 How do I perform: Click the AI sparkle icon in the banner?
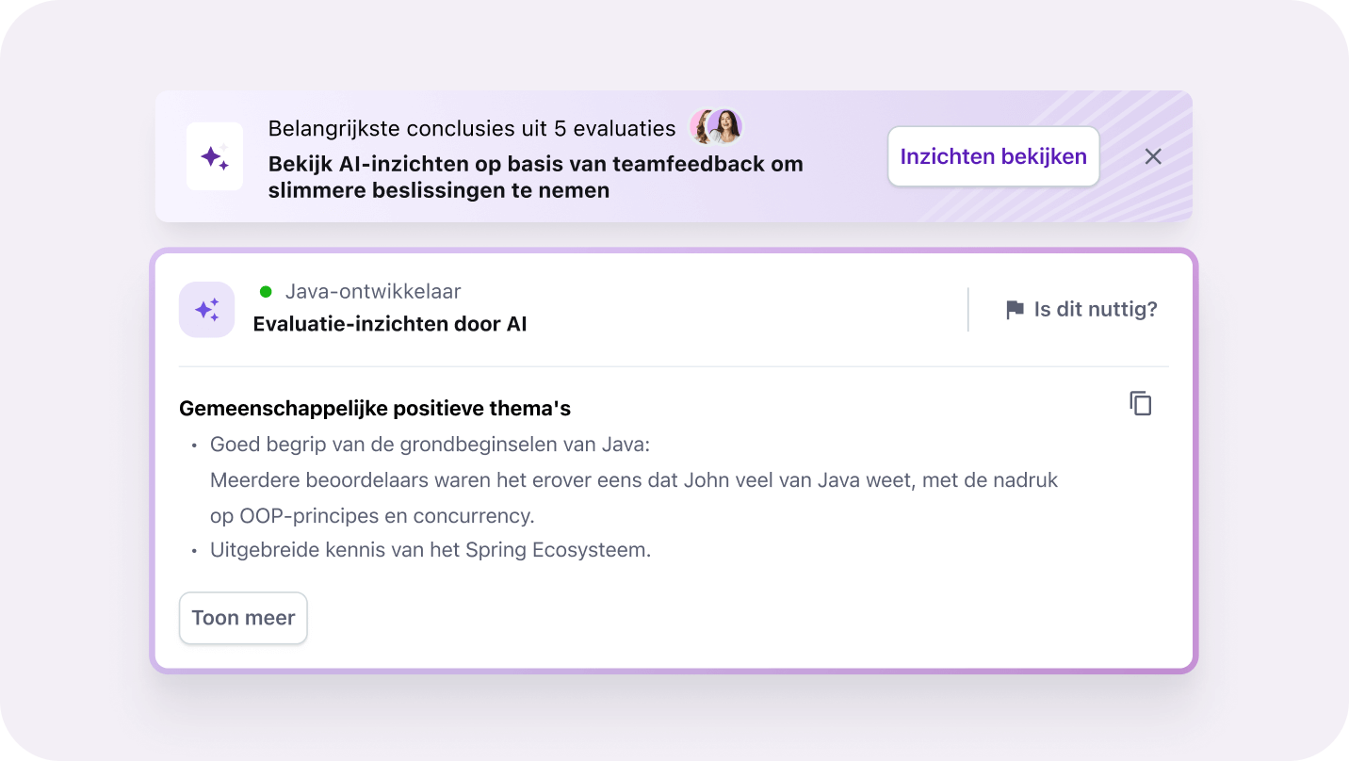[x=214, y=156]
